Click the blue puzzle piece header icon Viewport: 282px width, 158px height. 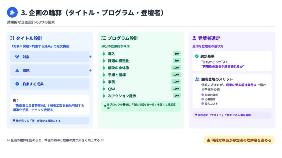pyautogui.click(x=12, y=12)
